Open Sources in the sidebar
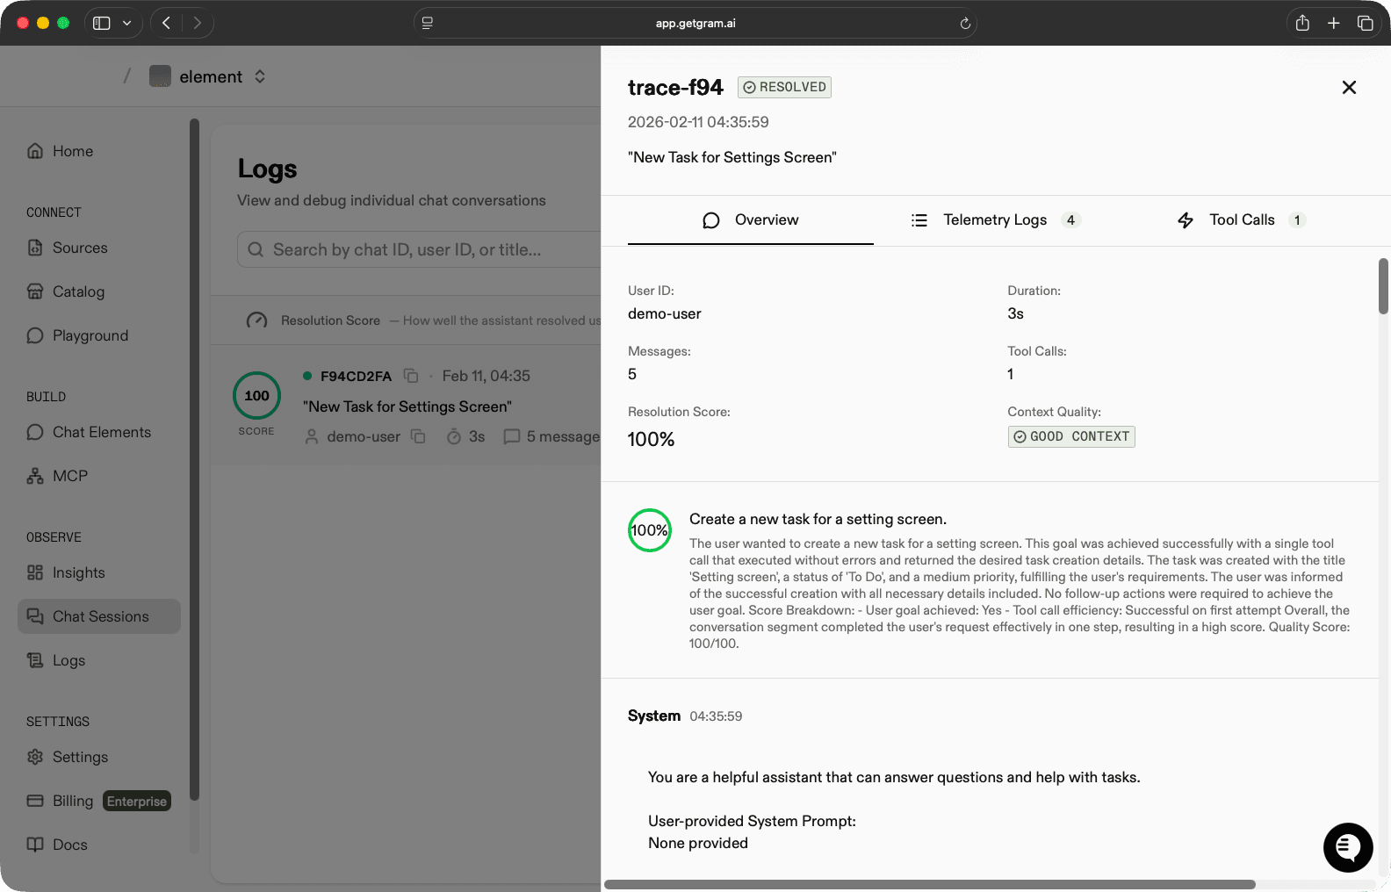1391x892 pixels. [x=67, y=248]
